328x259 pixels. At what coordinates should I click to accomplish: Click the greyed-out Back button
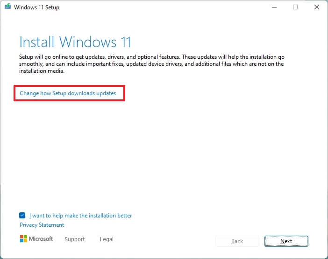click(237, 241)
